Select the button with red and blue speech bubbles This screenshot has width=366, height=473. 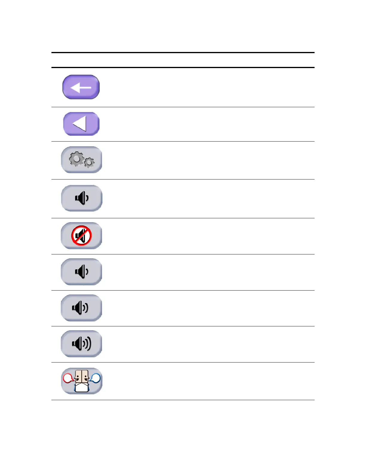click(x=82, y=381)
